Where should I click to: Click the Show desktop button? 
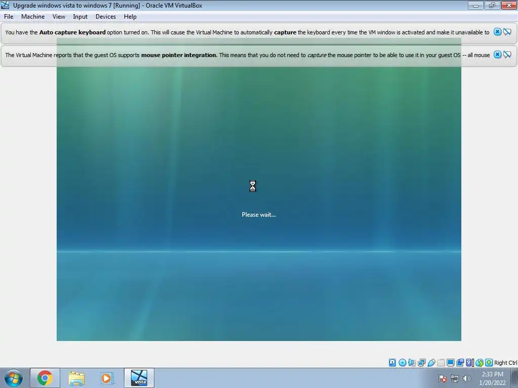click(514, 378)
